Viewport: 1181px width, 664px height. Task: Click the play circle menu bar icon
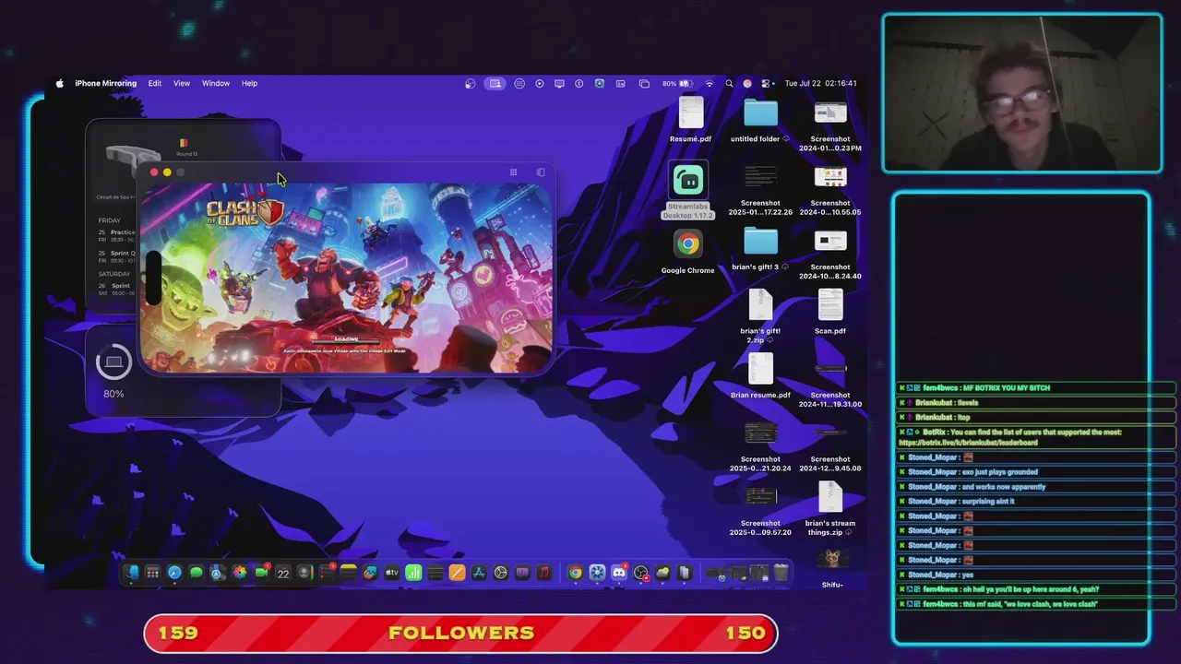[x=540, y=83]
